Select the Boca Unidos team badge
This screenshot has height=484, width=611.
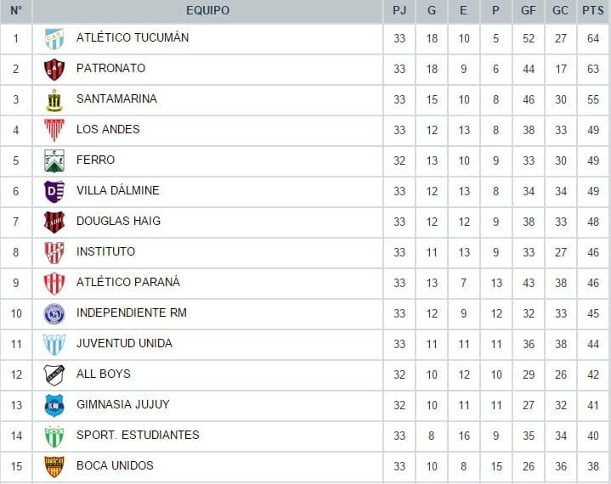[x=54, y=466]
